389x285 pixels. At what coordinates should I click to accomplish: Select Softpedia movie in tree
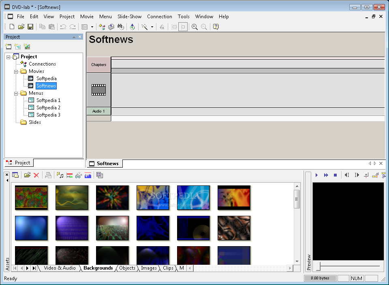coord(46,79)
